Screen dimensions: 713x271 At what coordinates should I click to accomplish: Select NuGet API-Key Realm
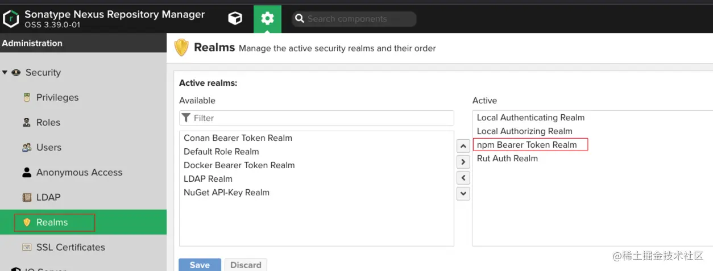(317, 193)
